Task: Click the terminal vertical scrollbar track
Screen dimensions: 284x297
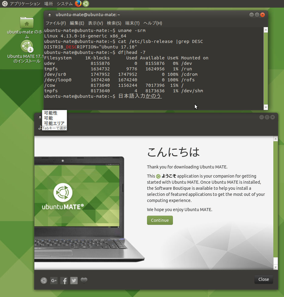Action: (266, 68)
